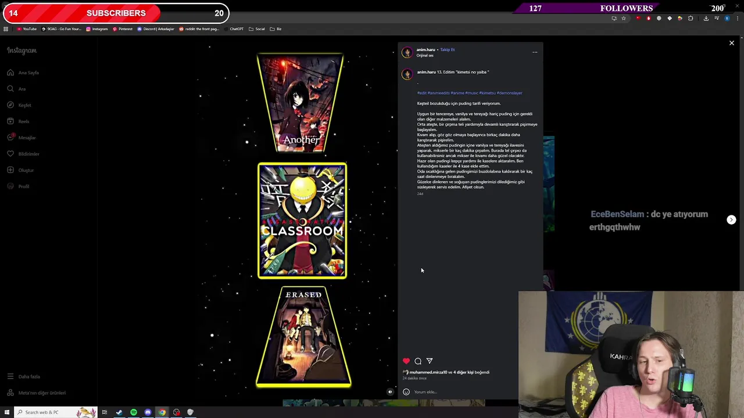Open the Instagram bookmark
Screen dimensions: 744x418
[x=97, y=29]
